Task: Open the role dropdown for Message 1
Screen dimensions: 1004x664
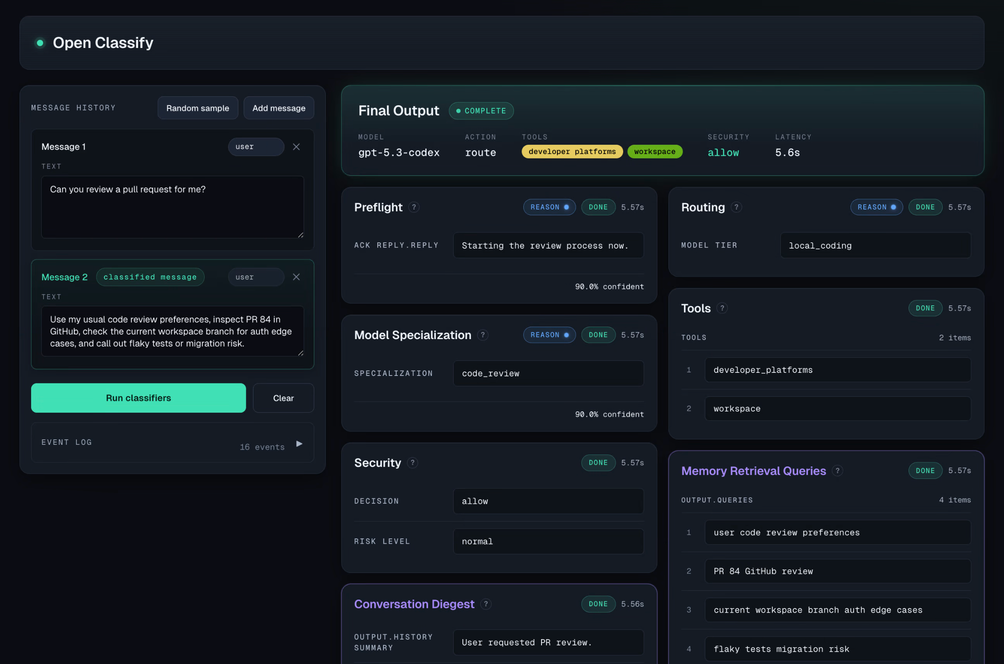Action: point(256,147)
